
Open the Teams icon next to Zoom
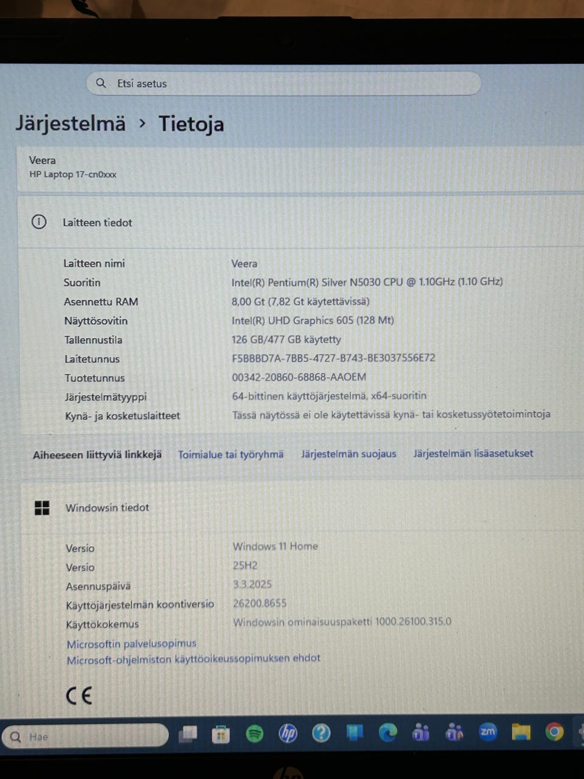tap(454, 732)
